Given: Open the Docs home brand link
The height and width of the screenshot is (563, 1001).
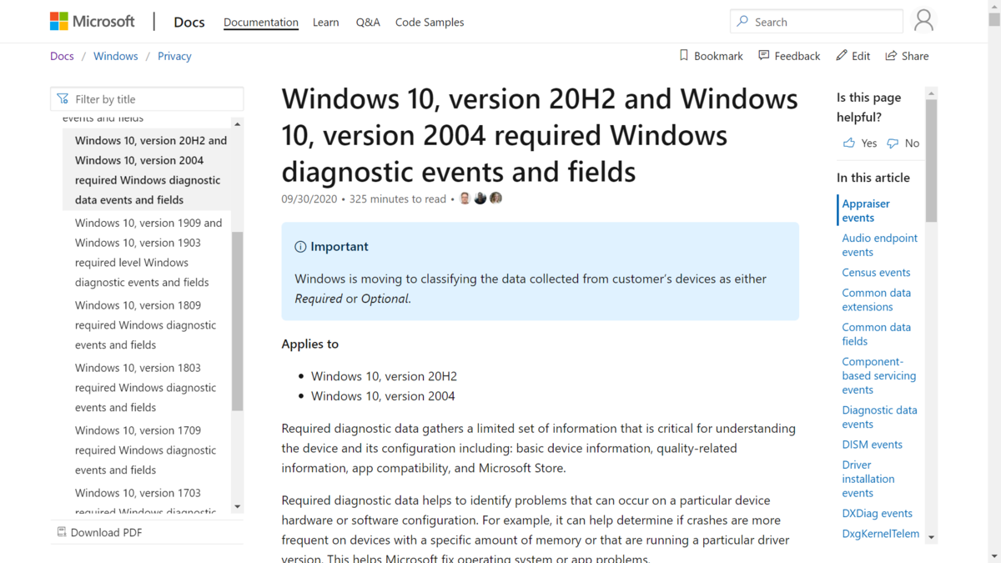Looking at the screenshot, I should click(189, 23).
